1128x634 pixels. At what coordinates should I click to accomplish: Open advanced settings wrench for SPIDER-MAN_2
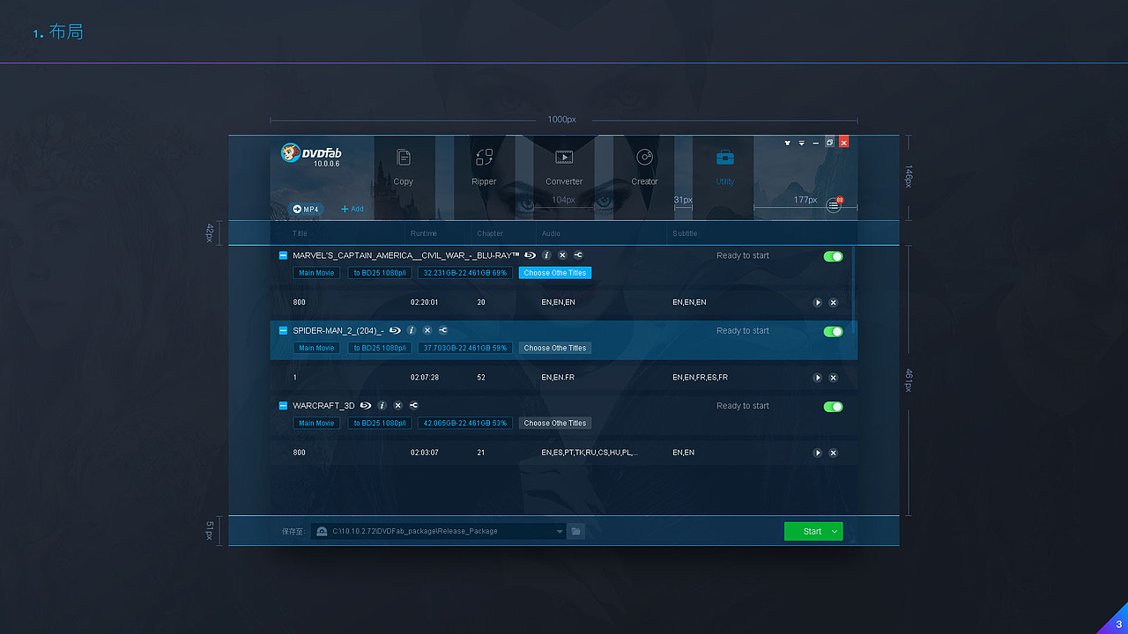pos(443,330)
